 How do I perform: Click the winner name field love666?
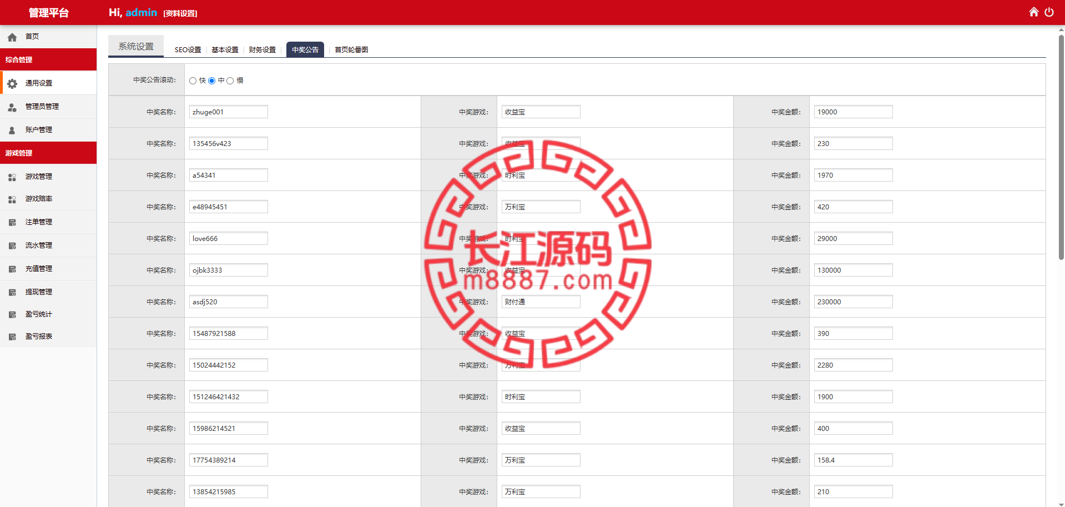pyautogui.click(x=229, y=238)
